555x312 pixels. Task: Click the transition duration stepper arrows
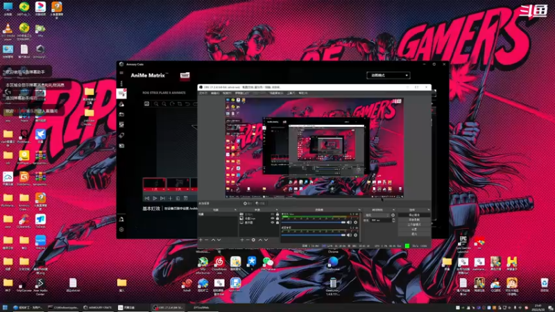[x=393, y=220]
